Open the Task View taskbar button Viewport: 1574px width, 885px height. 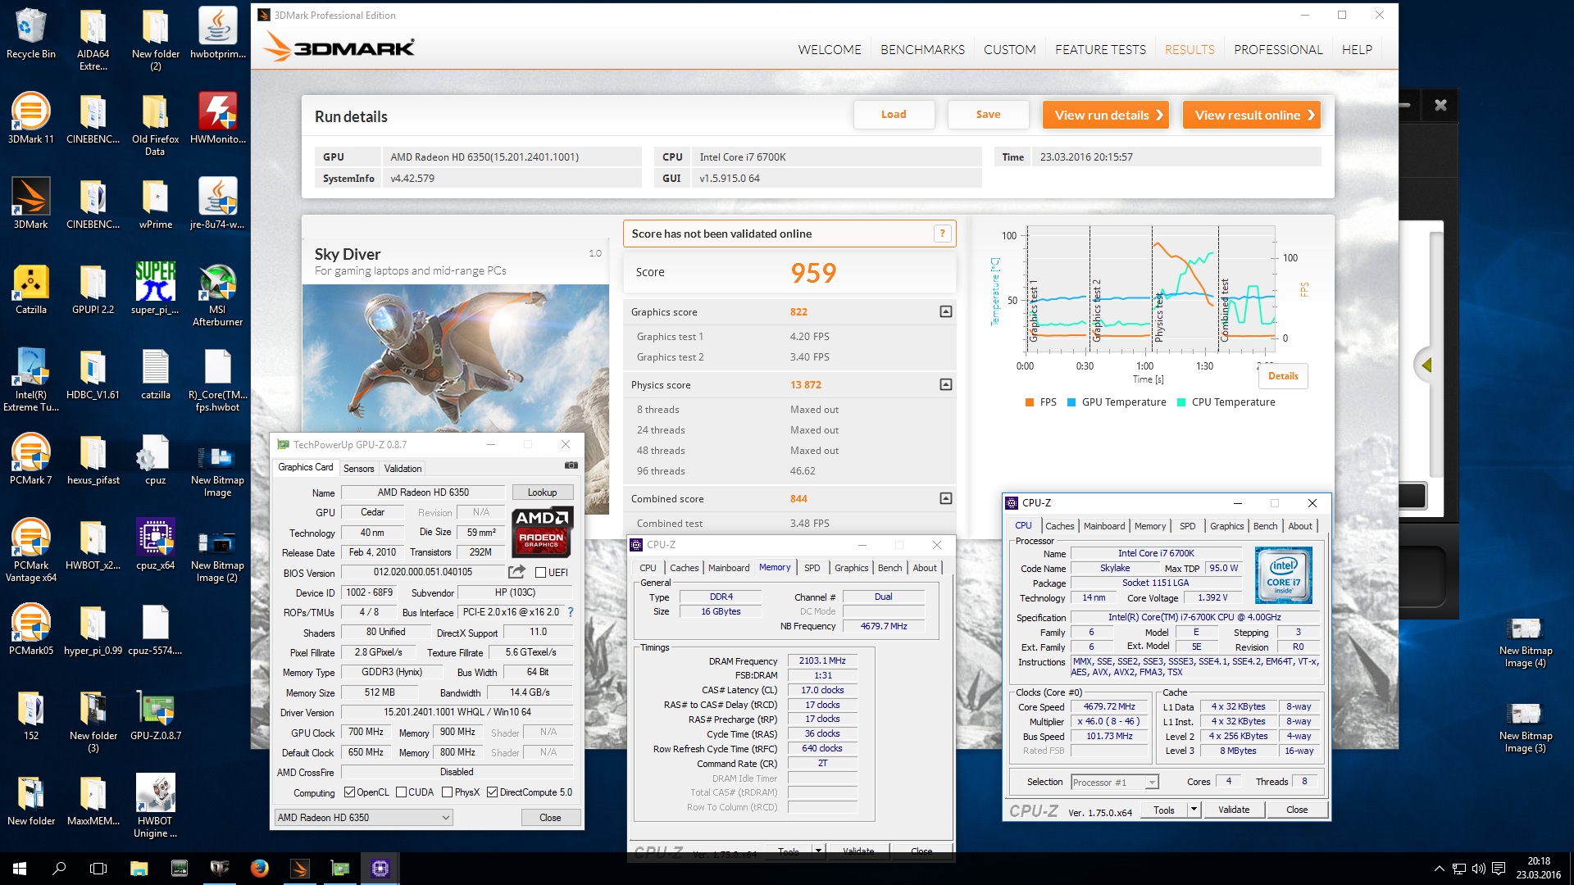pyautogui.click(x=98, y=868)
